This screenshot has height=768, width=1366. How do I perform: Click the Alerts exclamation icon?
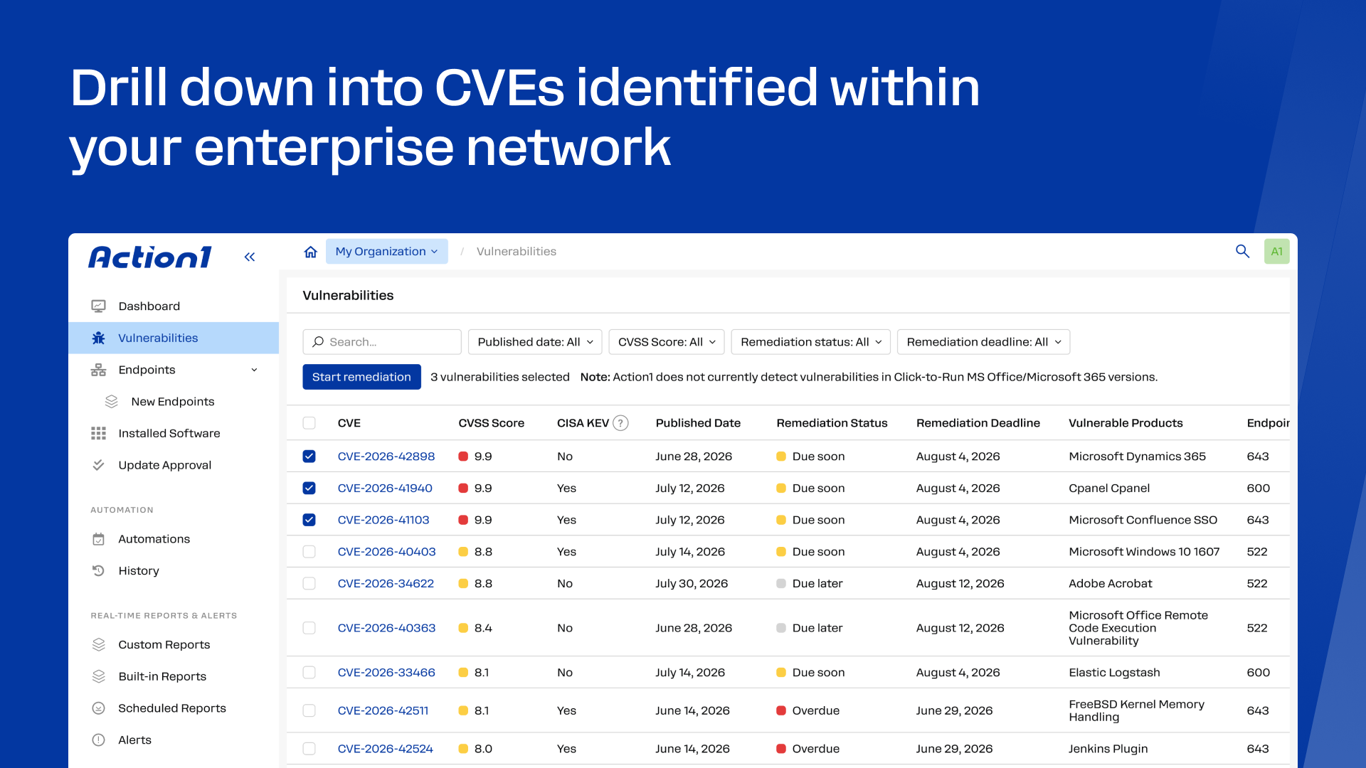[x=99, y=740]
